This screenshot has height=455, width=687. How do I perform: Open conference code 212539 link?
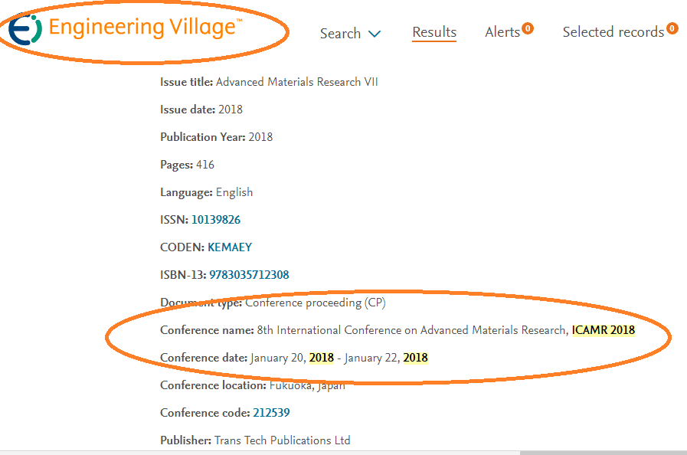[271, 413]
